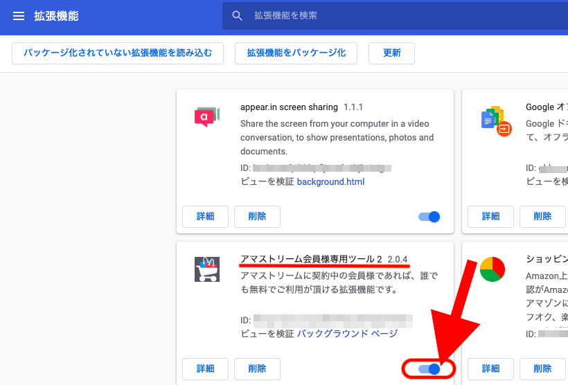
Task: Open 詳細 for ショッピング extension
Action: pyautogui.click(x=490, y=369)
